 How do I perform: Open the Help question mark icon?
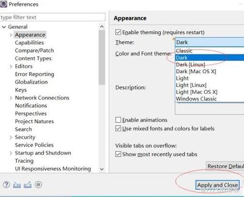pos(6,184)
